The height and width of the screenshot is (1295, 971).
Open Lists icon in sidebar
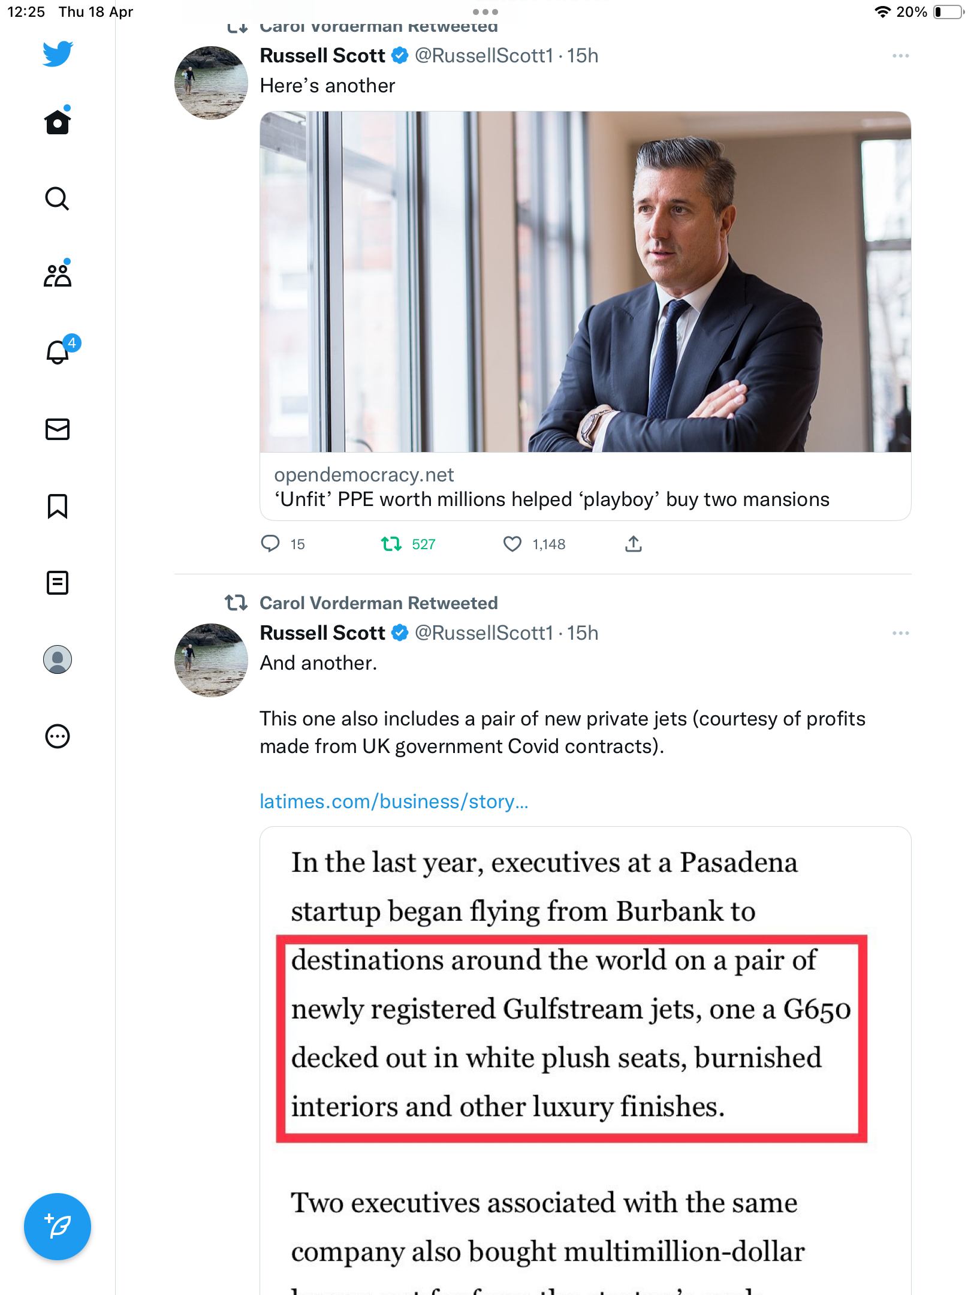click(x=58, y=583)
